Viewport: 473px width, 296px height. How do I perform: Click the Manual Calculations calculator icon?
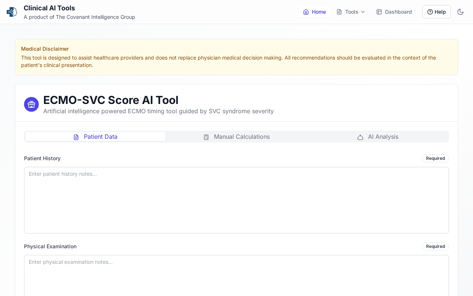pyautogui.click(x=206, y=137)
